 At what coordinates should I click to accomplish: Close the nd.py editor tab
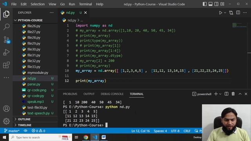point(85,13)
